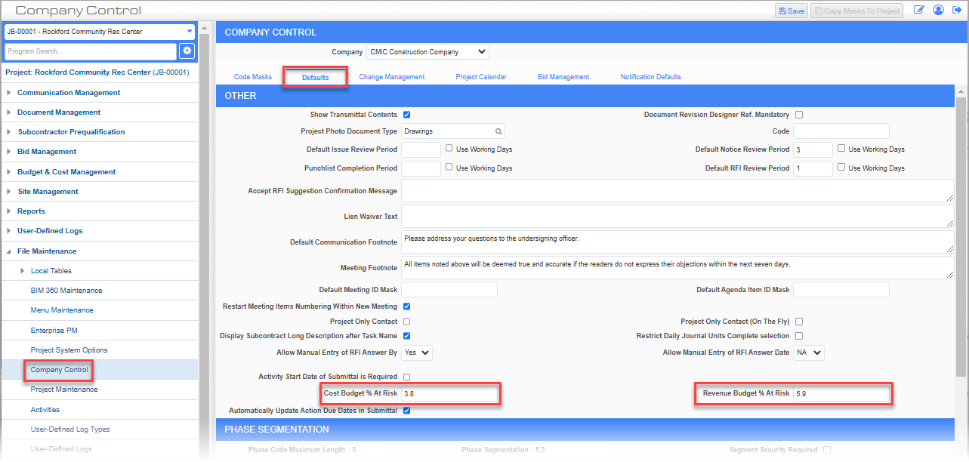Click the Copy Masks To Project button
This screenshot has height=462, width=969.
[x=856, y=11]
